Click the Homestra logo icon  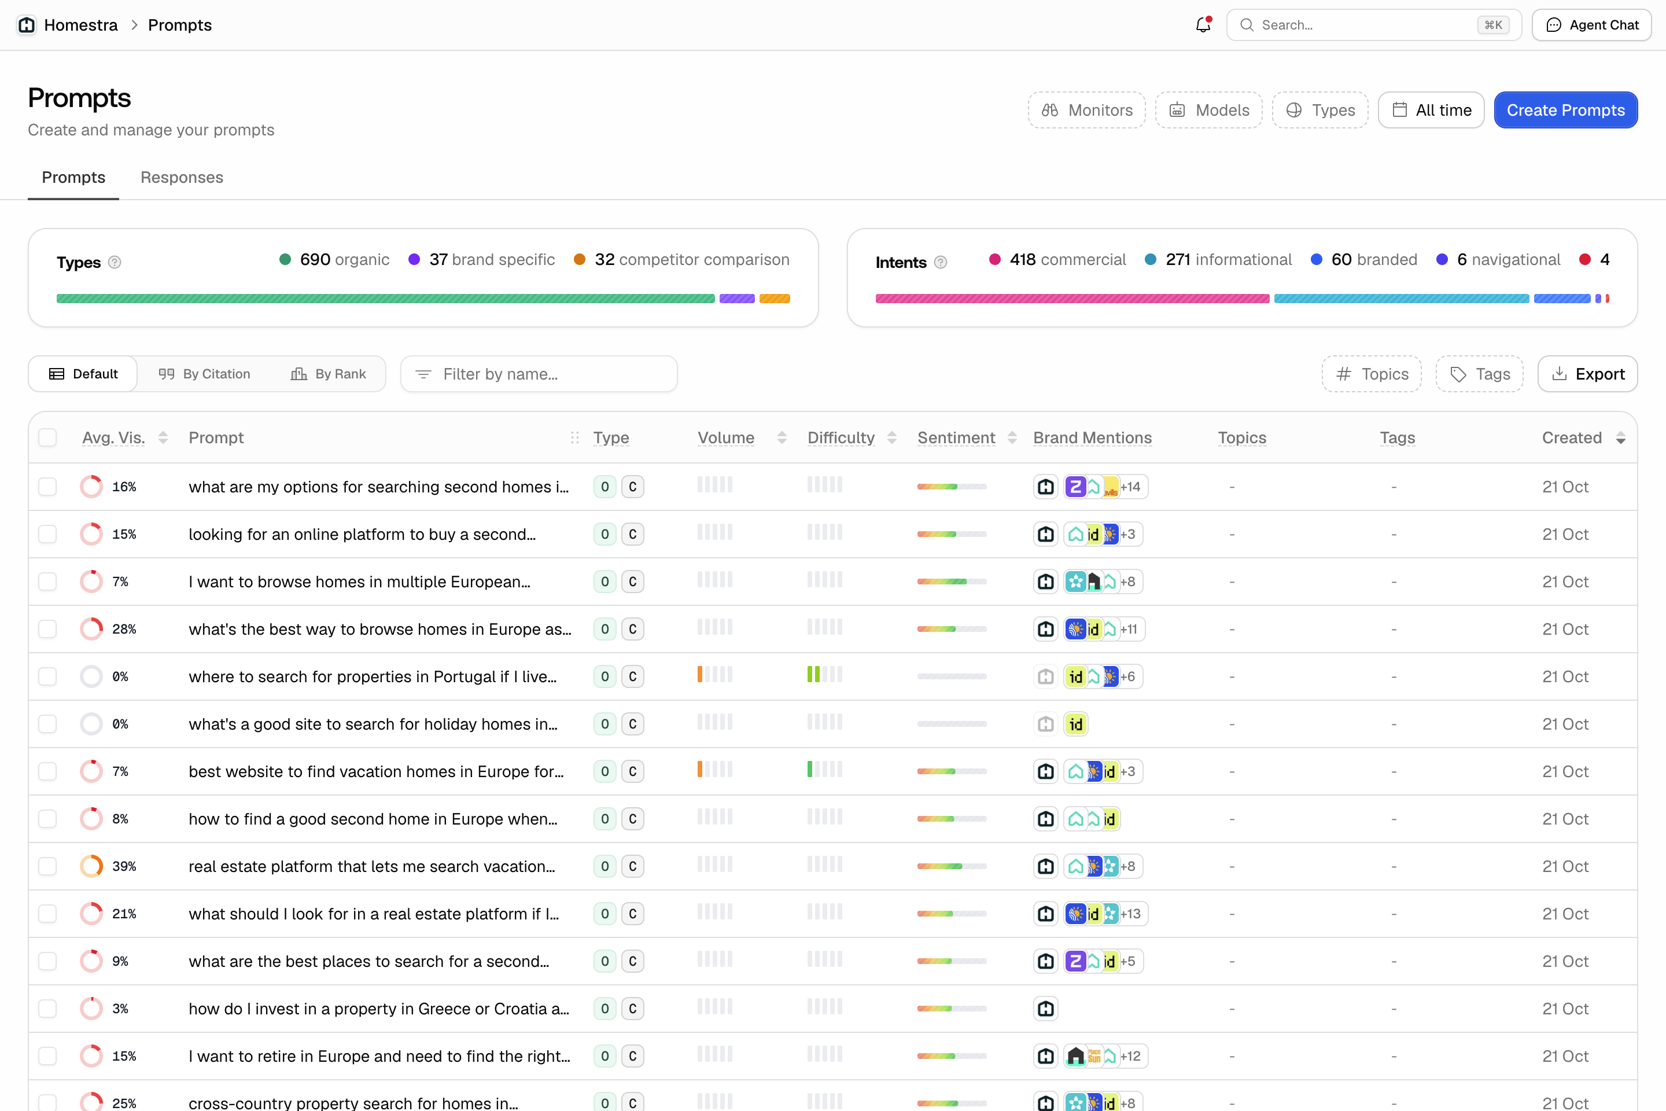click(x=26, y=25)
